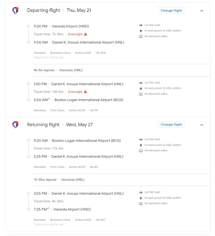Click the Lie flat seat icon for HA 457
215x236 pixels.
[141, 192]
